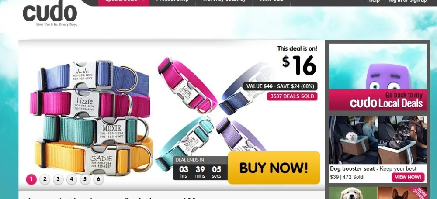Select slide 3 in image pager
This screenshot has height=199, width=437.
58,179
